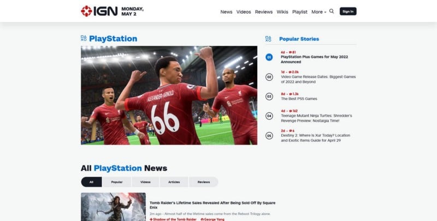This screenshot has height=221, width=437.
Task: Open The Best PS5 Games story
Action: (299, 99)
